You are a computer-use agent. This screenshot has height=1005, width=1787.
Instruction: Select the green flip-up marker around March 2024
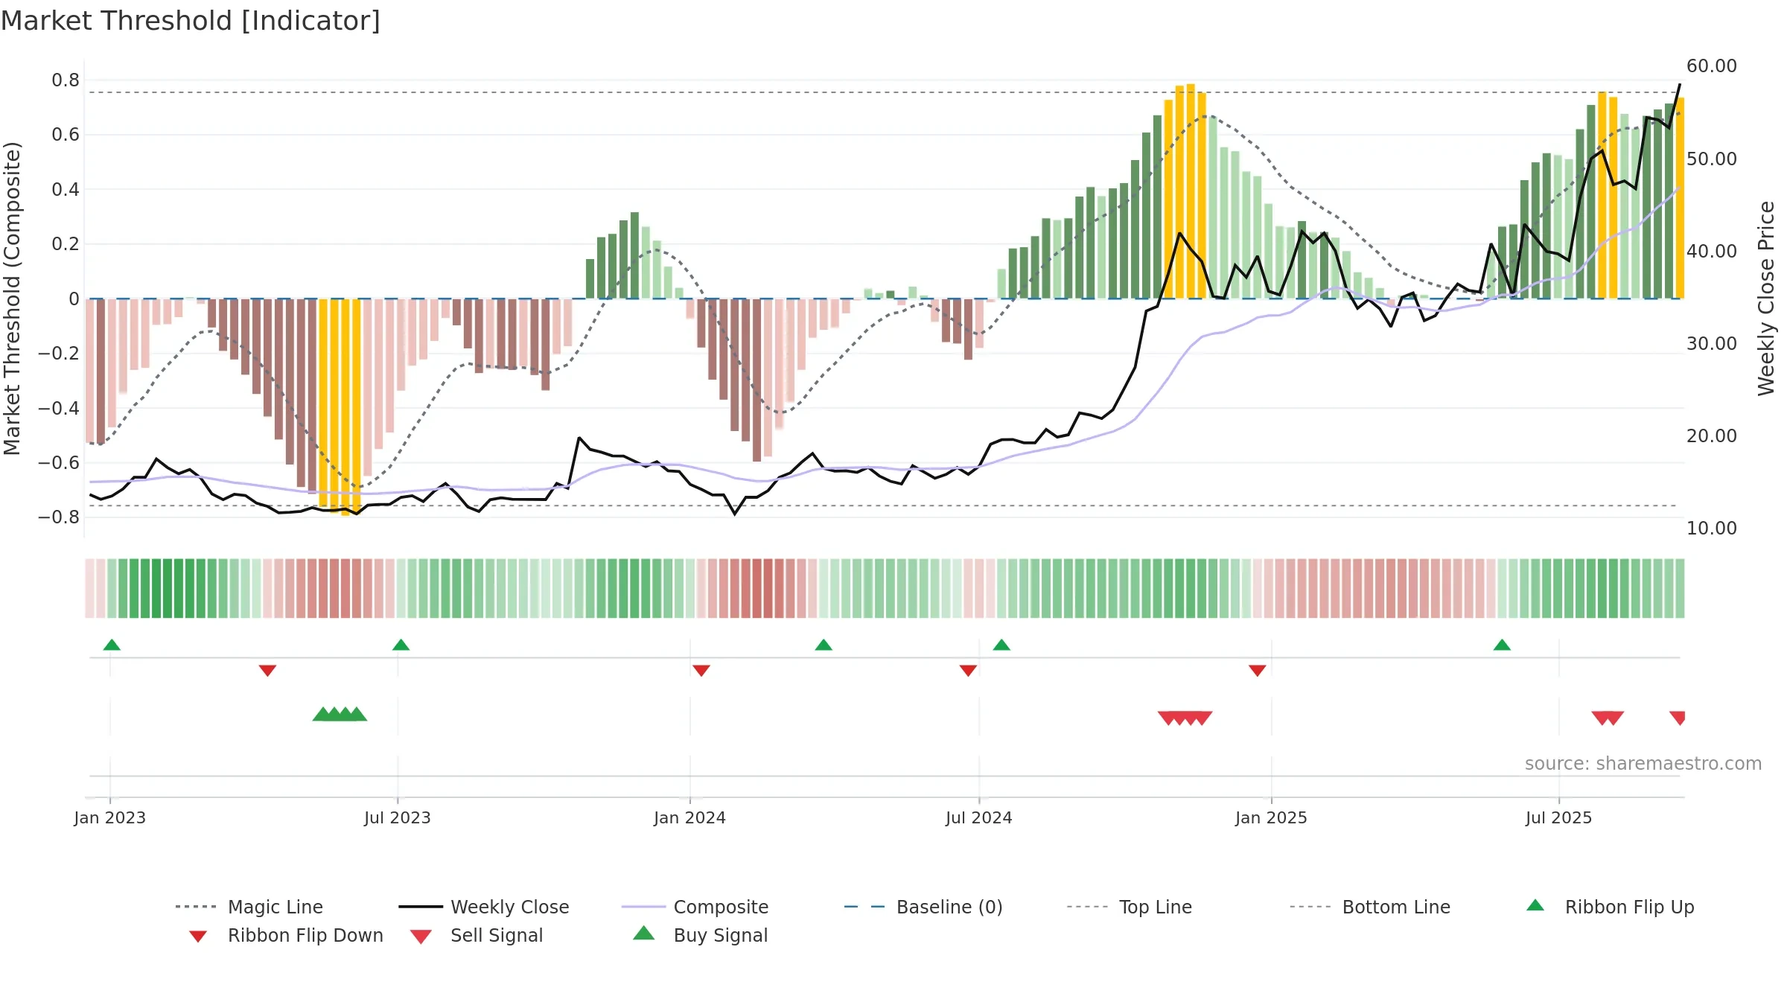pos(824,645)
